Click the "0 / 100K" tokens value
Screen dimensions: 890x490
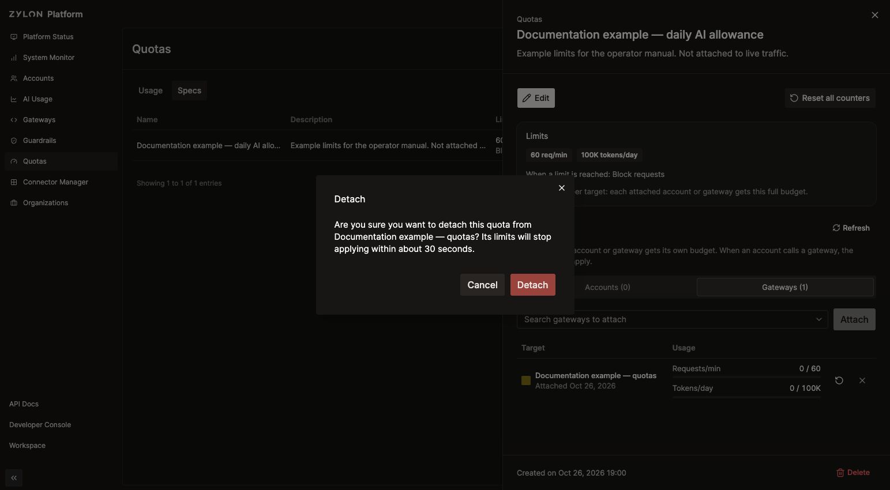[805, 389]
